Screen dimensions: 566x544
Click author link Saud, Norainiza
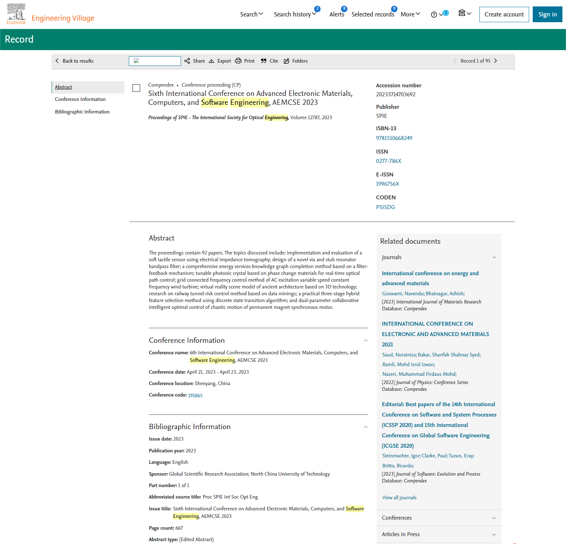tap(399, 355)
